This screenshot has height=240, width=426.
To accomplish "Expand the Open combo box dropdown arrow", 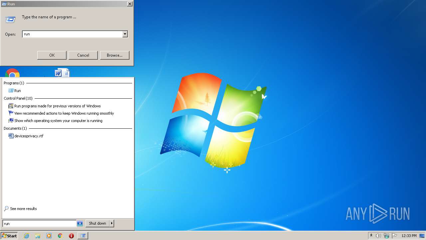I will (x=125, y=34).
